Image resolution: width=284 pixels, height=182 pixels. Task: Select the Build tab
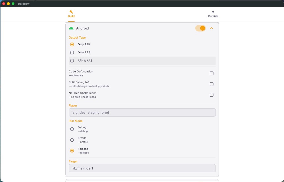[x=71, y=14]
